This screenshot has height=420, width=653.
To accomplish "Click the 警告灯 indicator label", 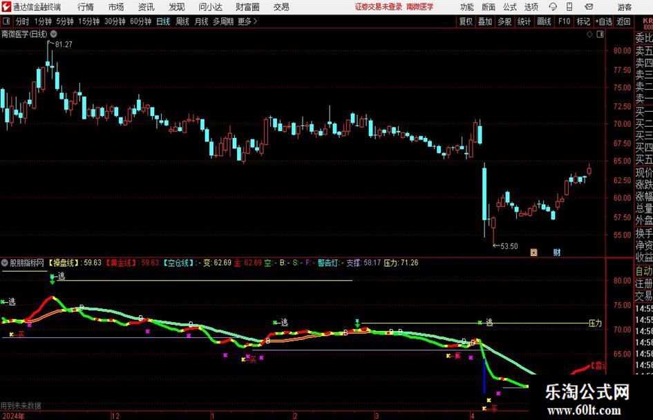I will click(x=327, y=263).
